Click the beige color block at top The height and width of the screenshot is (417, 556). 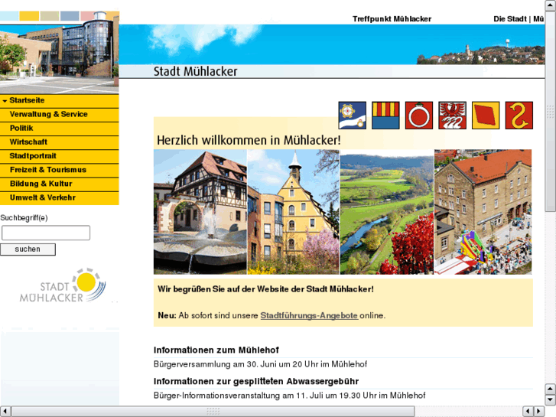tap(49, 16)
